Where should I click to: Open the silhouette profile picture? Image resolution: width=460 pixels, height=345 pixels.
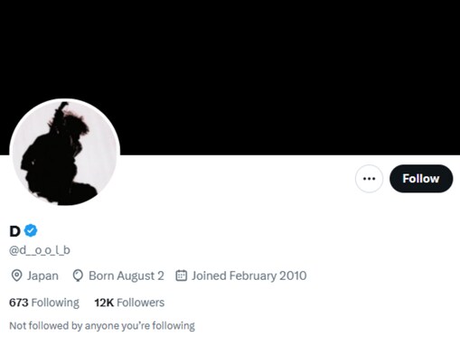[x=65, y=153]
